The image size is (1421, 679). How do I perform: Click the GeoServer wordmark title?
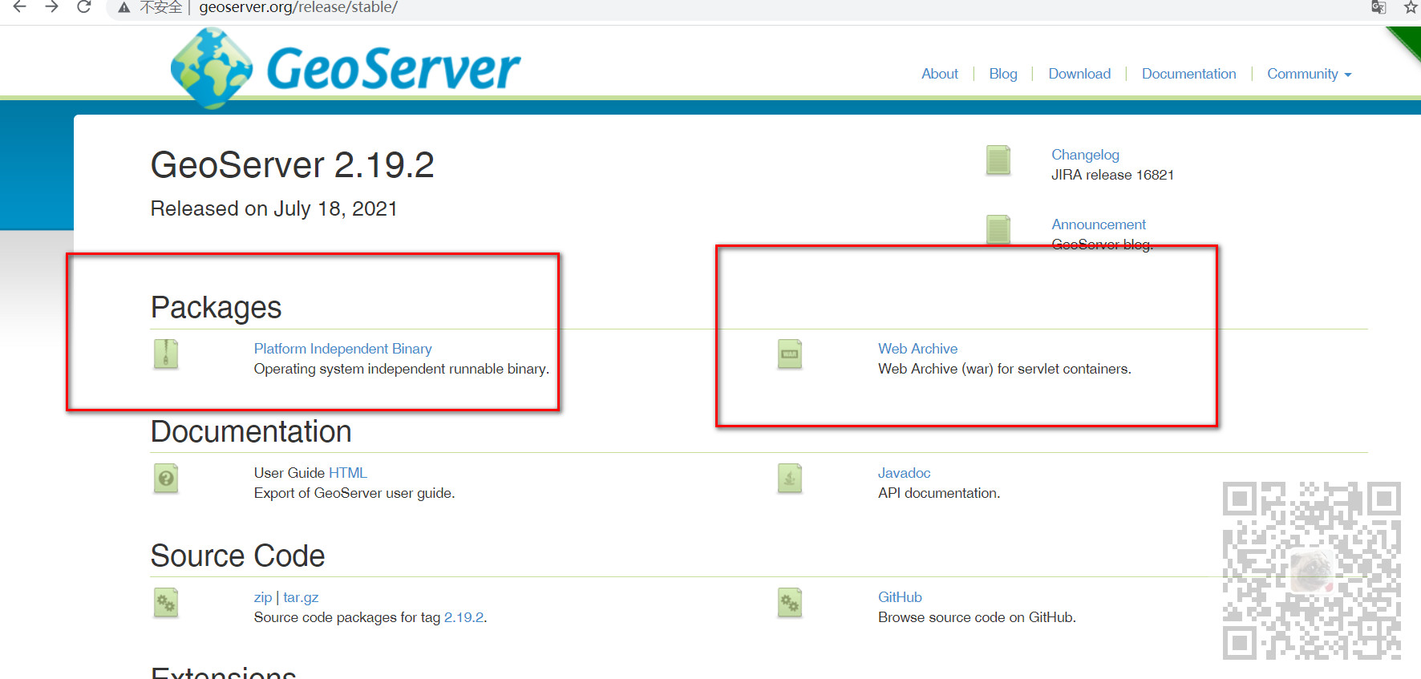click(393, 70)
